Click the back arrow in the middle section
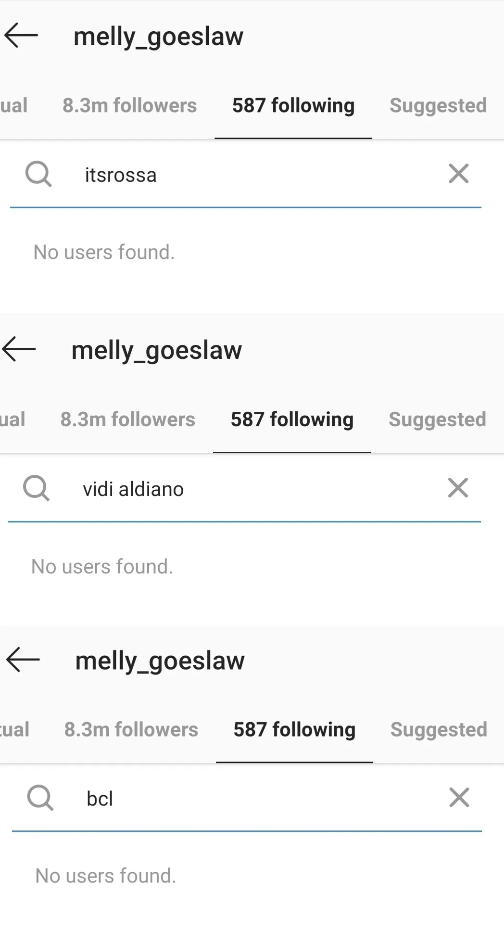 pos(19,350)
